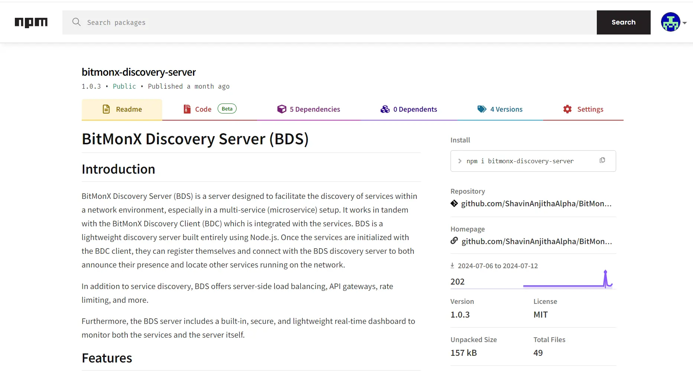Click the black Search button
The height and width of the screenshot is (371, 693).
(624, 22)
